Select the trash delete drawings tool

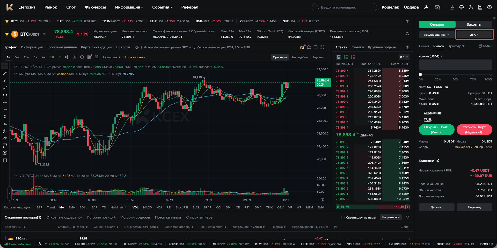point(5,160)
